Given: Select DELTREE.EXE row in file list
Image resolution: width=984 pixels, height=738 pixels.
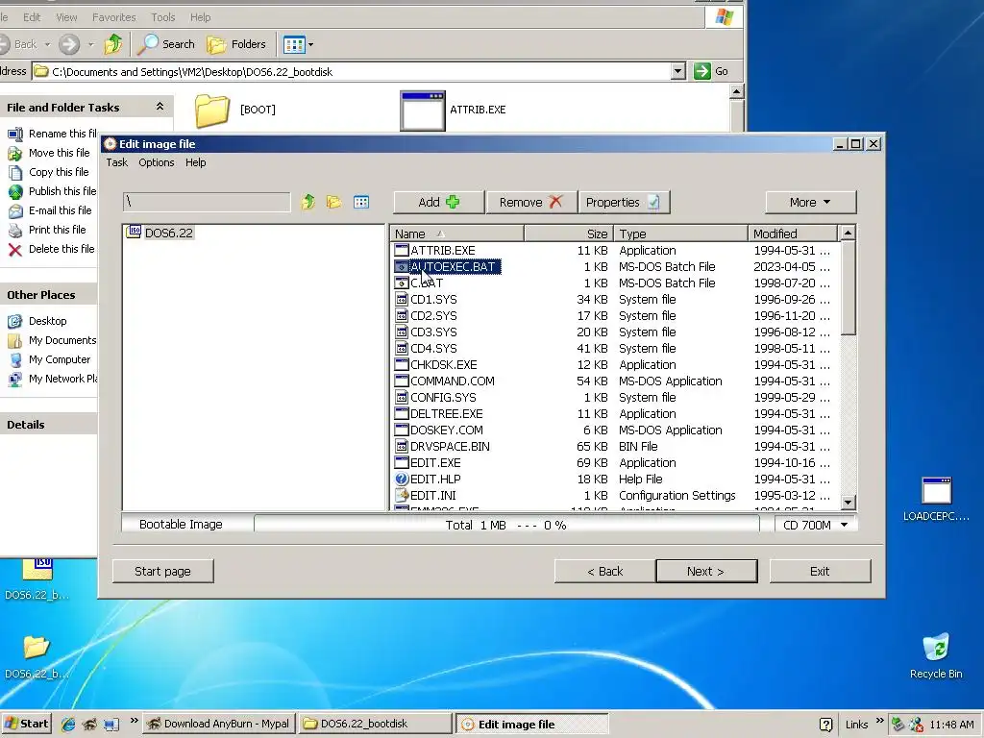Looking at the screenshot, I should (614, 413).
